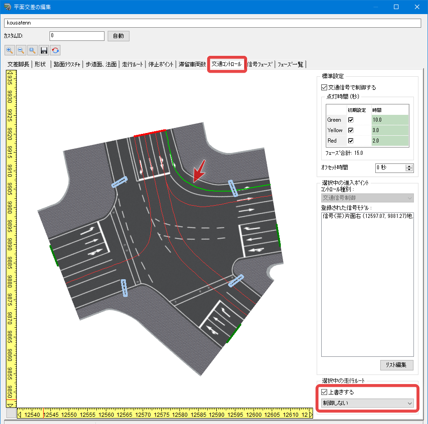Click the ruler left scroll arrow
Screen dimensions: 428x424
pos(20,415)
